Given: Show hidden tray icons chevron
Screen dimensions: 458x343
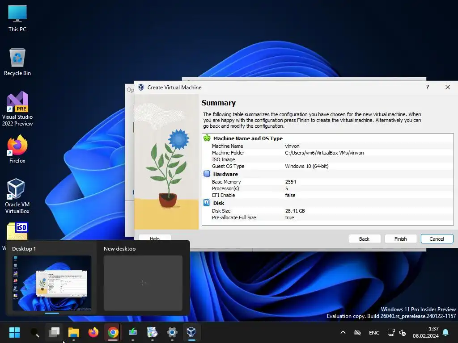Looking at the screenshot, I should (x=343, y=332).
